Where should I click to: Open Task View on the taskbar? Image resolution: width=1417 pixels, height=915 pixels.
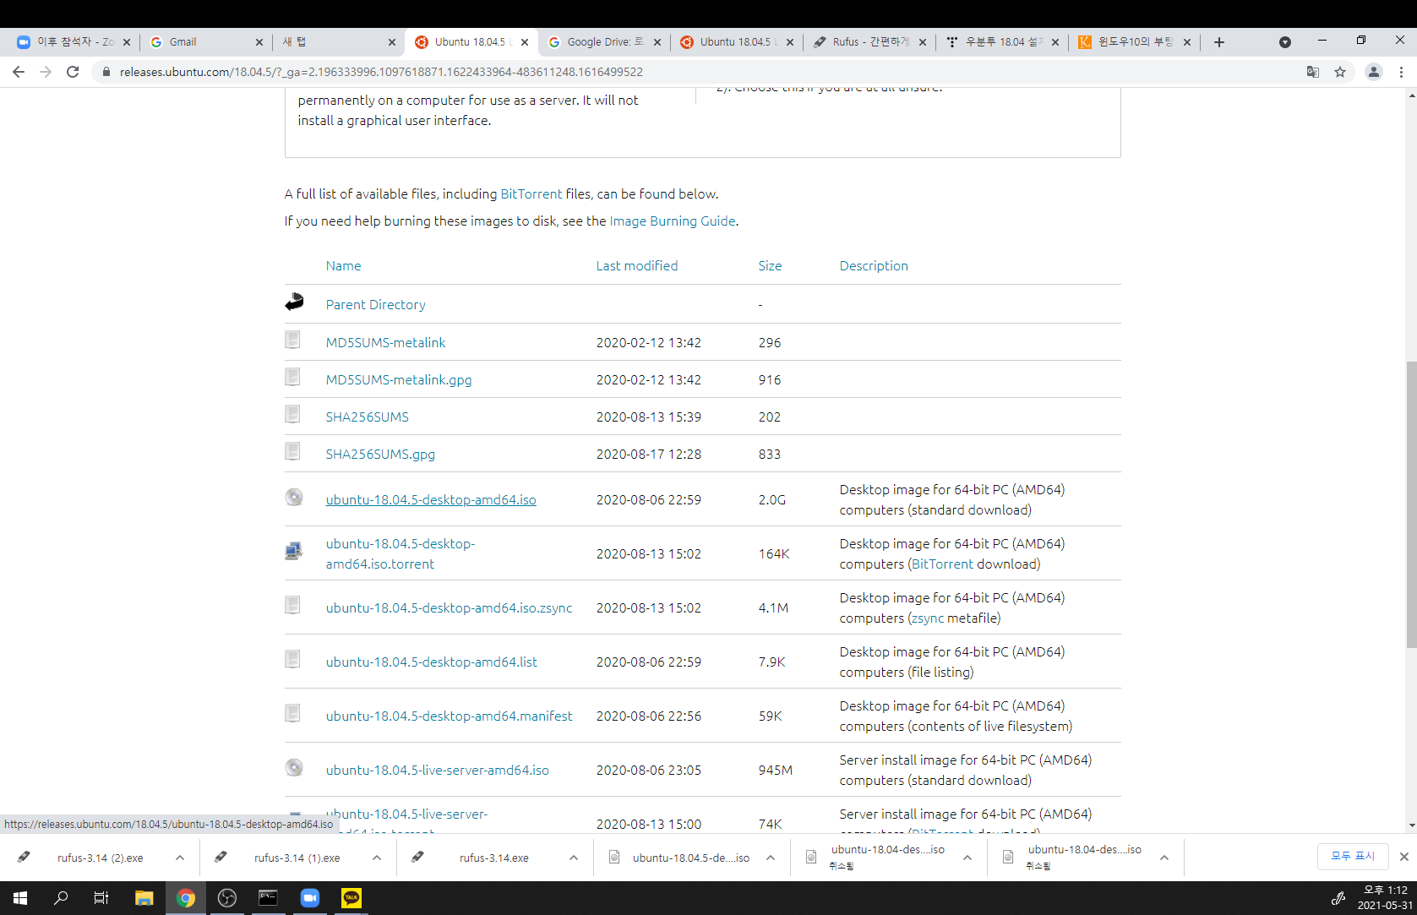click(x=101, y=898)
